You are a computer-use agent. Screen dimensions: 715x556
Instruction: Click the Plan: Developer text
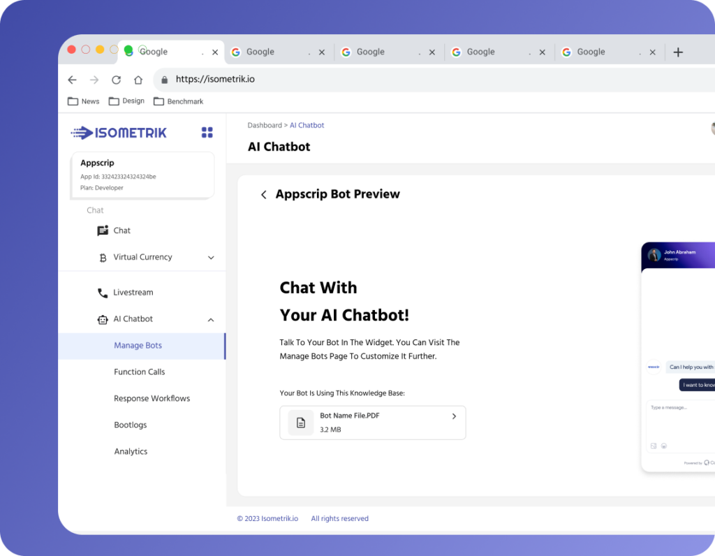point(102,188)
